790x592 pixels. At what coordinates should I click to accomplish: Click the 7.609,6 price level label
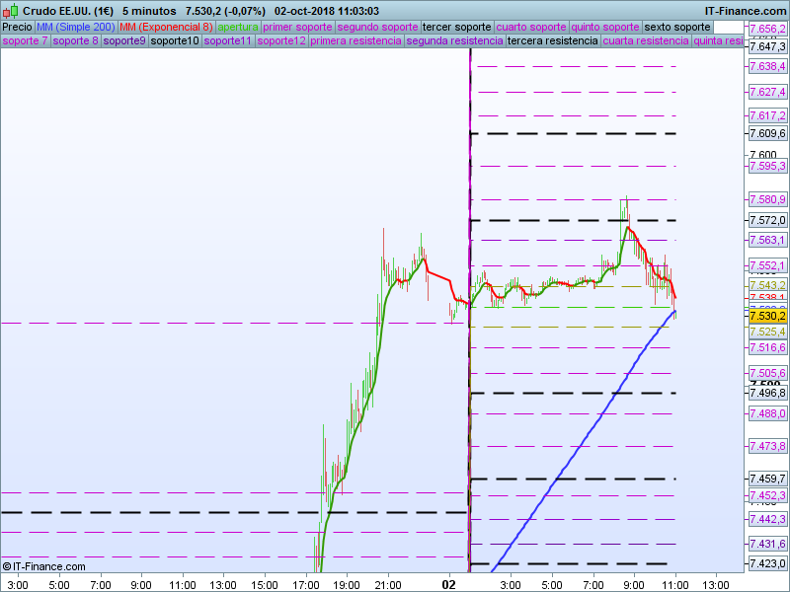(x=767, y=134)
